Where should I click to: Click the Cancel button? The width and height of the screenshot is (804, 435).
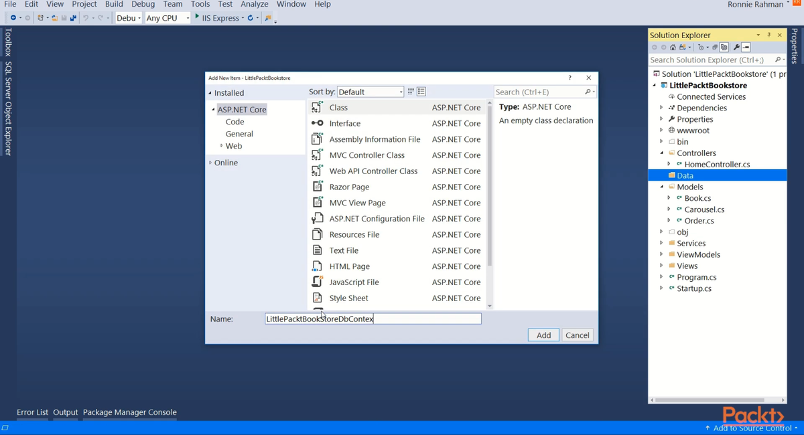point(577,335)
